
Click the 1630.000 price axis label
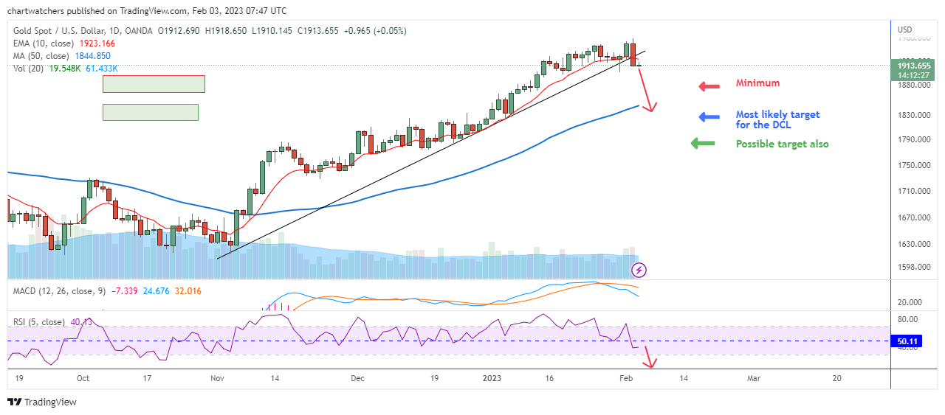[x=913, y=245]
